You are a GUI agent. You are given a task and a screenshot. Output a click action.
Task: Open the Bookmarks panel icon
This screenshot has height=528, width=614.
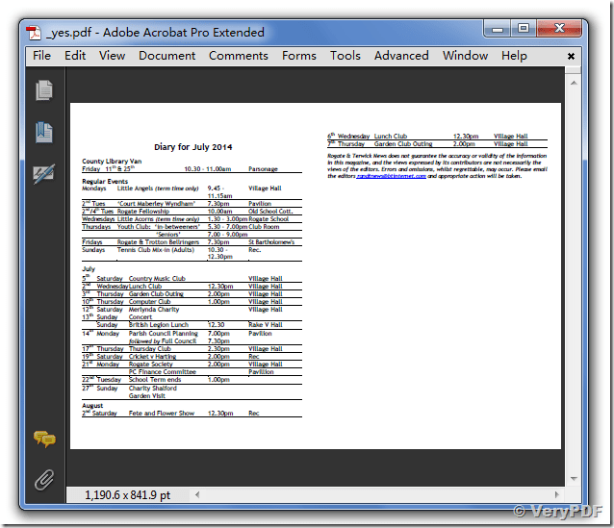click(44, 133)
